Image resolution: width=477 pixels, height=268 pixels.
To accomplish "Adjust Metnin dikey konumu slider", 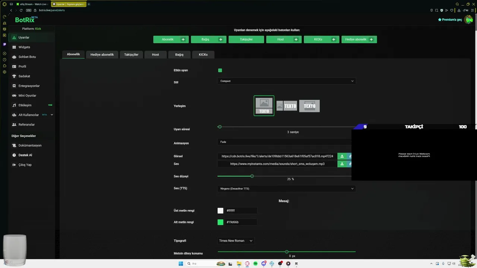I will tap(287, 252).
